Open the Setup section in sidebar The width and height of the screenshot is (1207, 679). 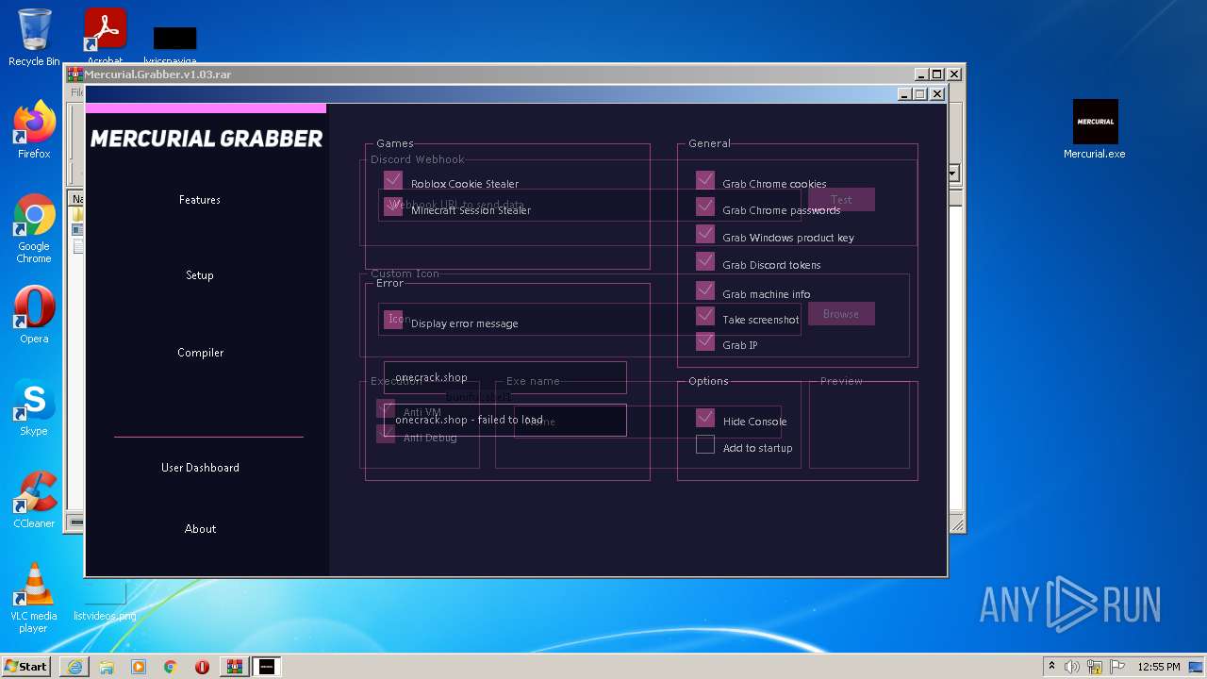coord(200,275)
